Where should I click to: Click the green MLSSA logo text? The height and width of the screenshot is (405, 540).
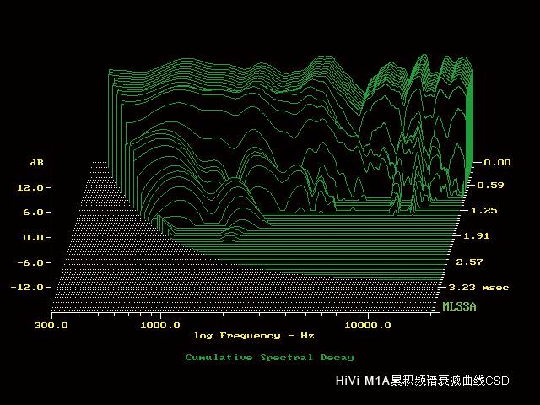pos(459,306)
